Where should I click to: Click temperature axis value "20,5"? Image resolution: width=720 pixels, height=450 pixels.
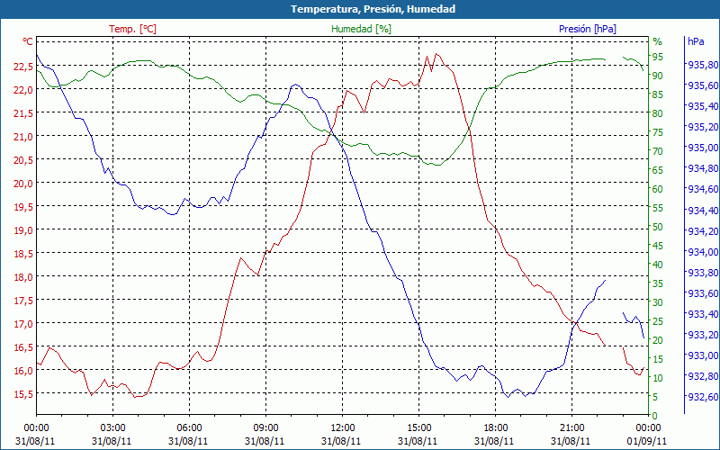click(x=23, y=160)
